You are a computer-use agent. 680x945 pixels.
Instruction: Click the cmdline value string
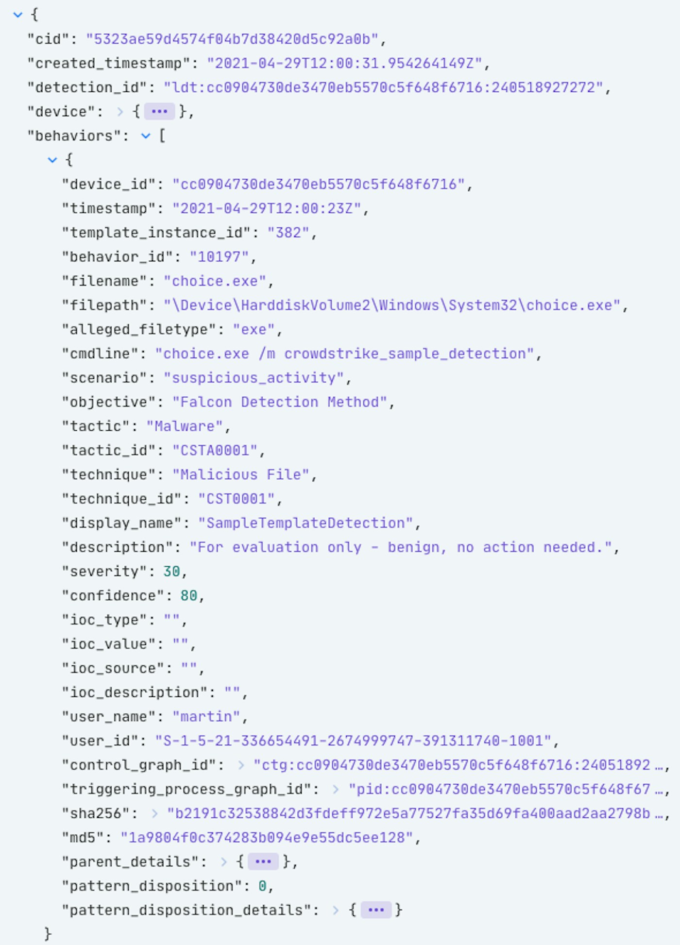(x=344, y=354)
